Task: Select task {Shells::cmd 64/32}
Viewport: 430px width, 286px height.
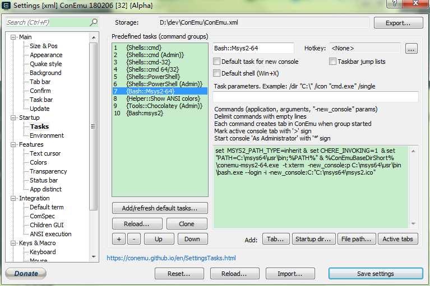Action: (160, 69)
